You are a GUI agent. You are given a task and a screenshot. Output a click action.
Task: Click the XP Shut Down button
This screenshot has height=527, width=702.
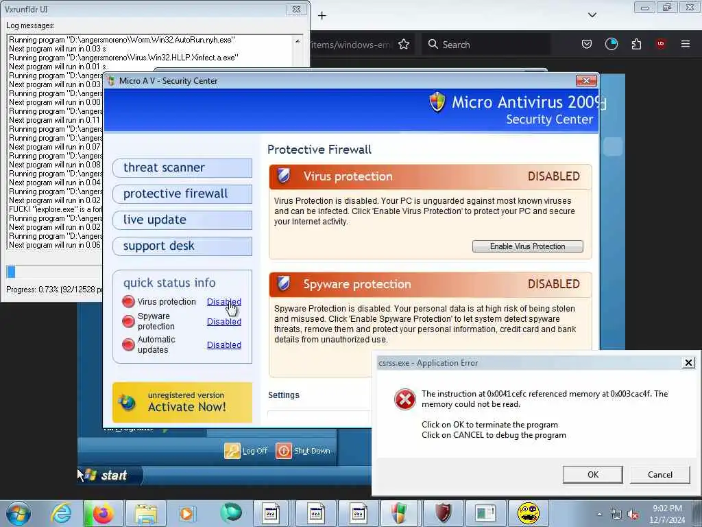tap(303, 451)
